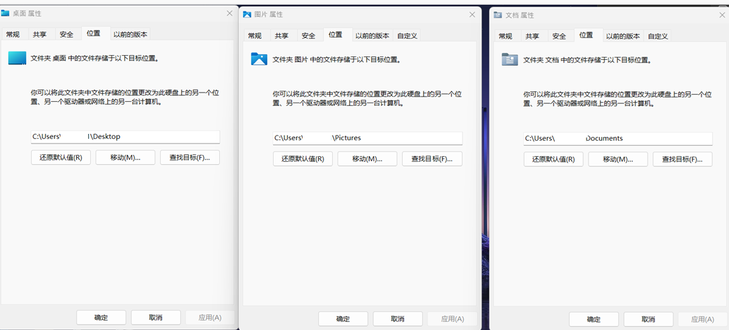The width and height of the screenshot is (729, 330).
Task: Go to 安全 tab in 文档 属性 window
Action: (x=560, y=36)
